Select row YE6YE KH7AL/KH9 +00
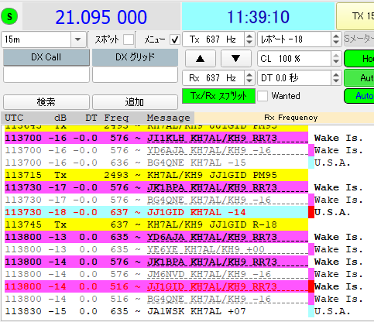The width and height of the screenshot is (374, 322). click(156, 249)
